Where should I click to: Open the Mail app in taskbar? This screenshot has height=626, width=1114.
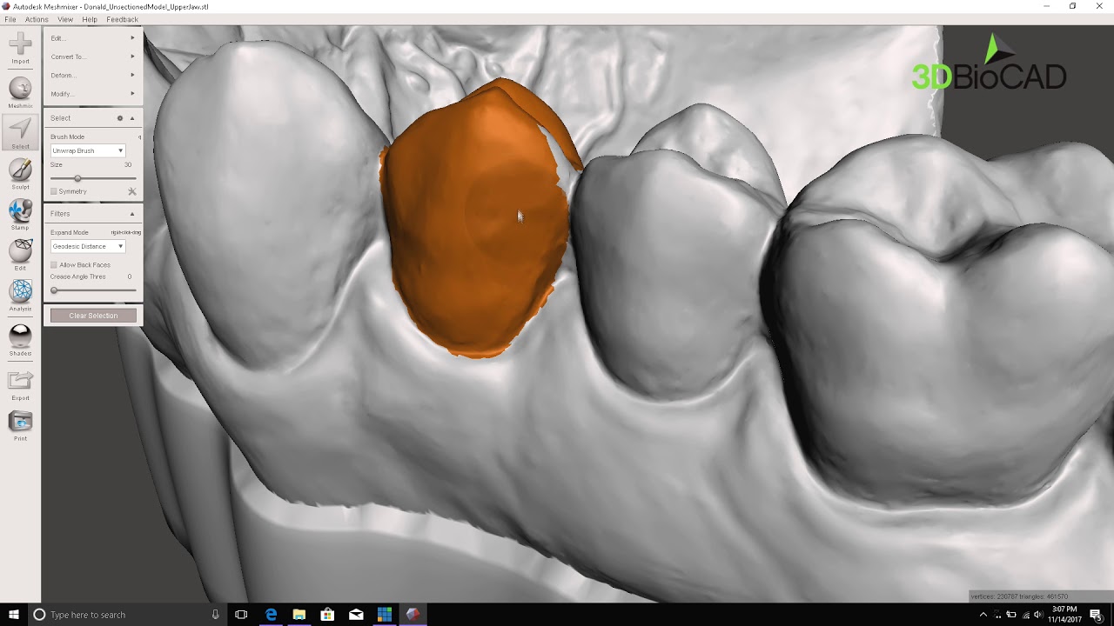tap(356, 615)
